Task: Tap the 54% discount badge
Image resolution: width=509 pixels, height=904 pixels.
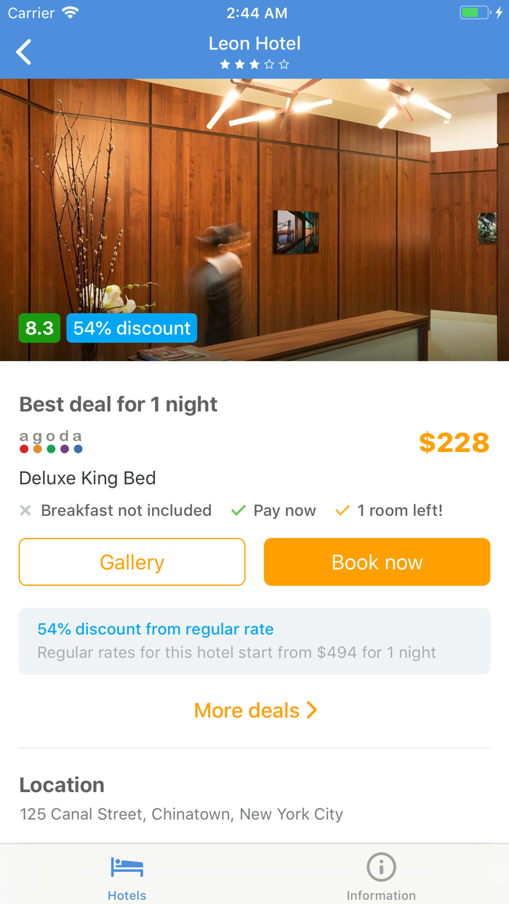Action: click(132, 328)
